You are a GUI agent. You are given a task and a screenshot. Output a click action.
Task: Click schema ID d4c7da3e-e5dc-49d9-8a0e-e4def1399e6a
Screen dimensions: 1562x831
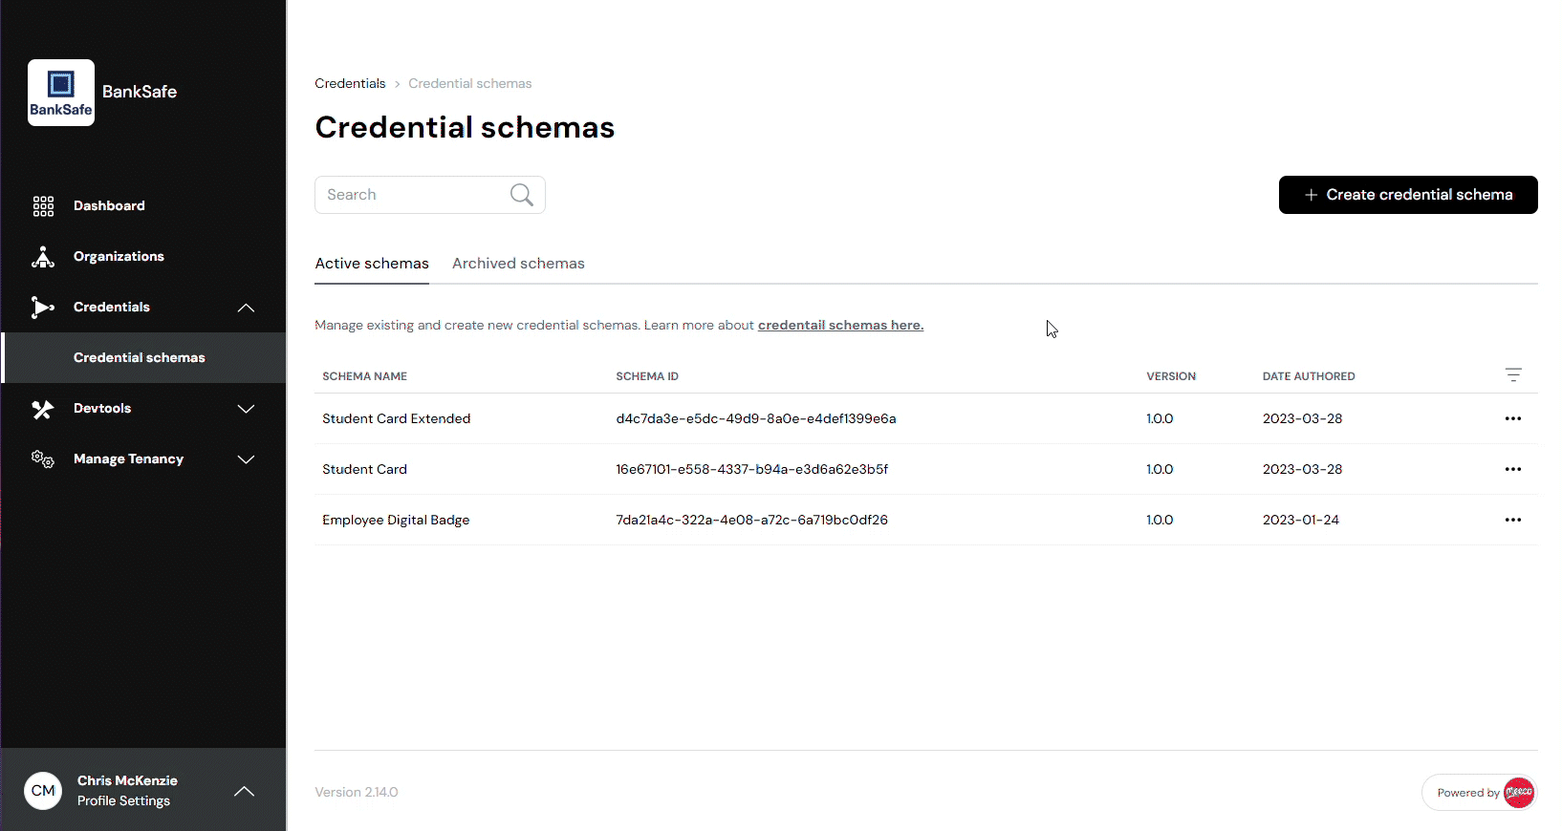756,418
